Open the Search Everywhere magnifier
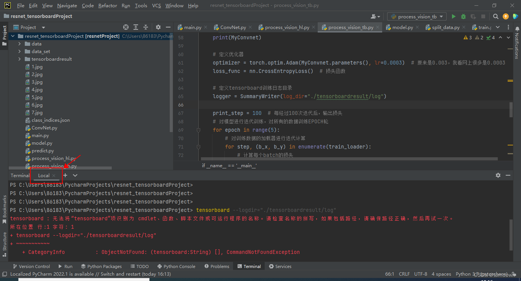 tap(496, 16)
